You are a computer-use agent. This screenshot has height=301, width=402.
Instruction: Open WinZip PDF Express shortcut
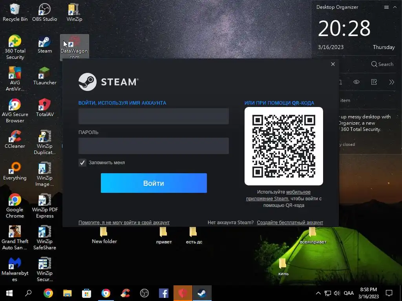pos(45,206)
